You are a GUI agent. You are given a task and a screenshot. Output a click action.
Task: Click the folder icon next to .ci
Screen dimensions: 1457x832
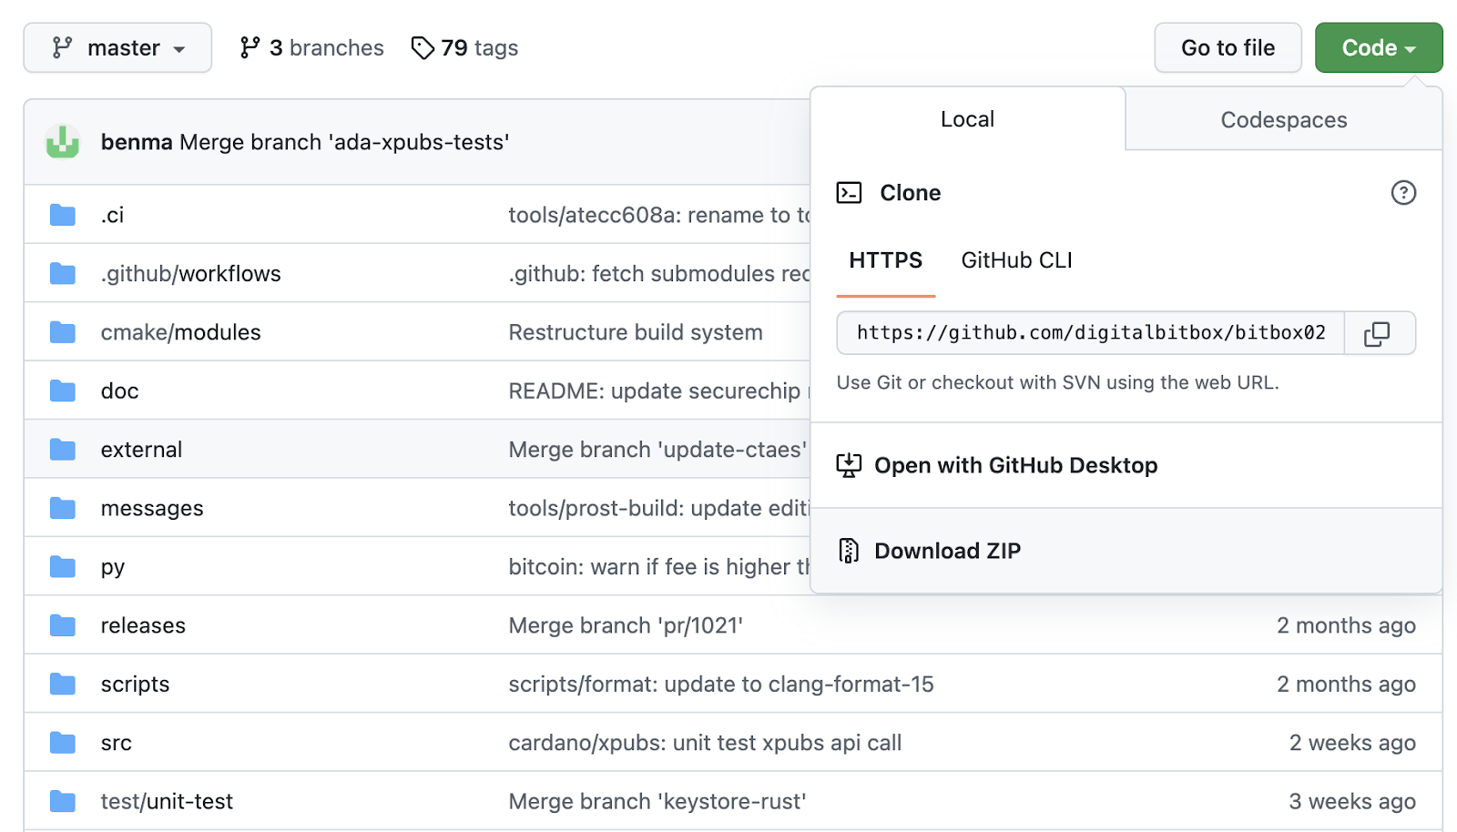(63, 216)
